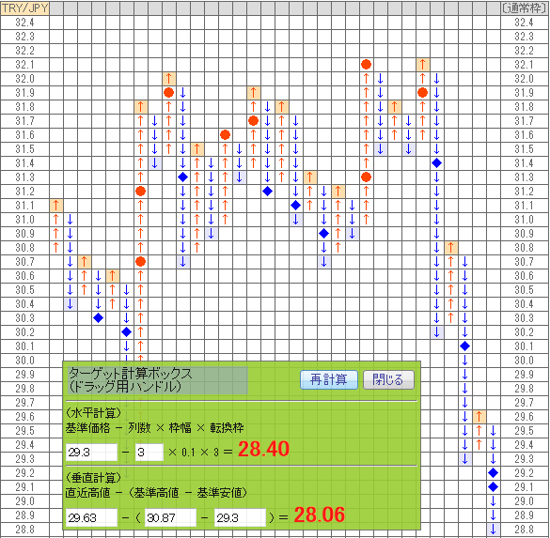
Task: Close the target box with 閉じる
Action: (388, 379)
